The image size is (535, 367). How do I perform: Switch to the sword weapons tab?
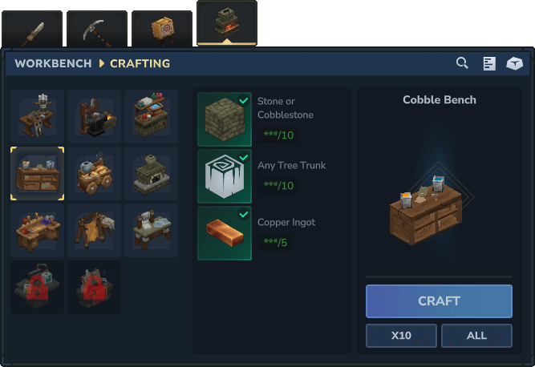pyautogui.click(x=32, y=29)
